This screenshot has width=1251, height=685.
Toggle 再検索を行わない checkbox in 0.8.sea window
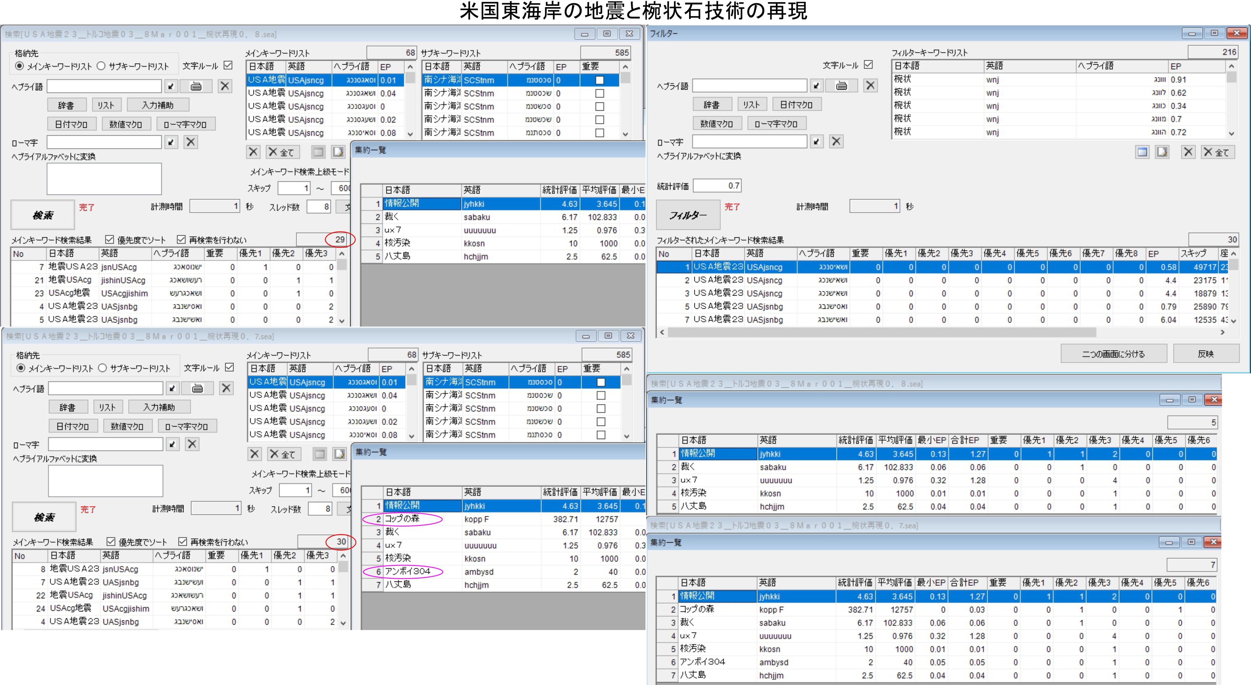[181, 239]
